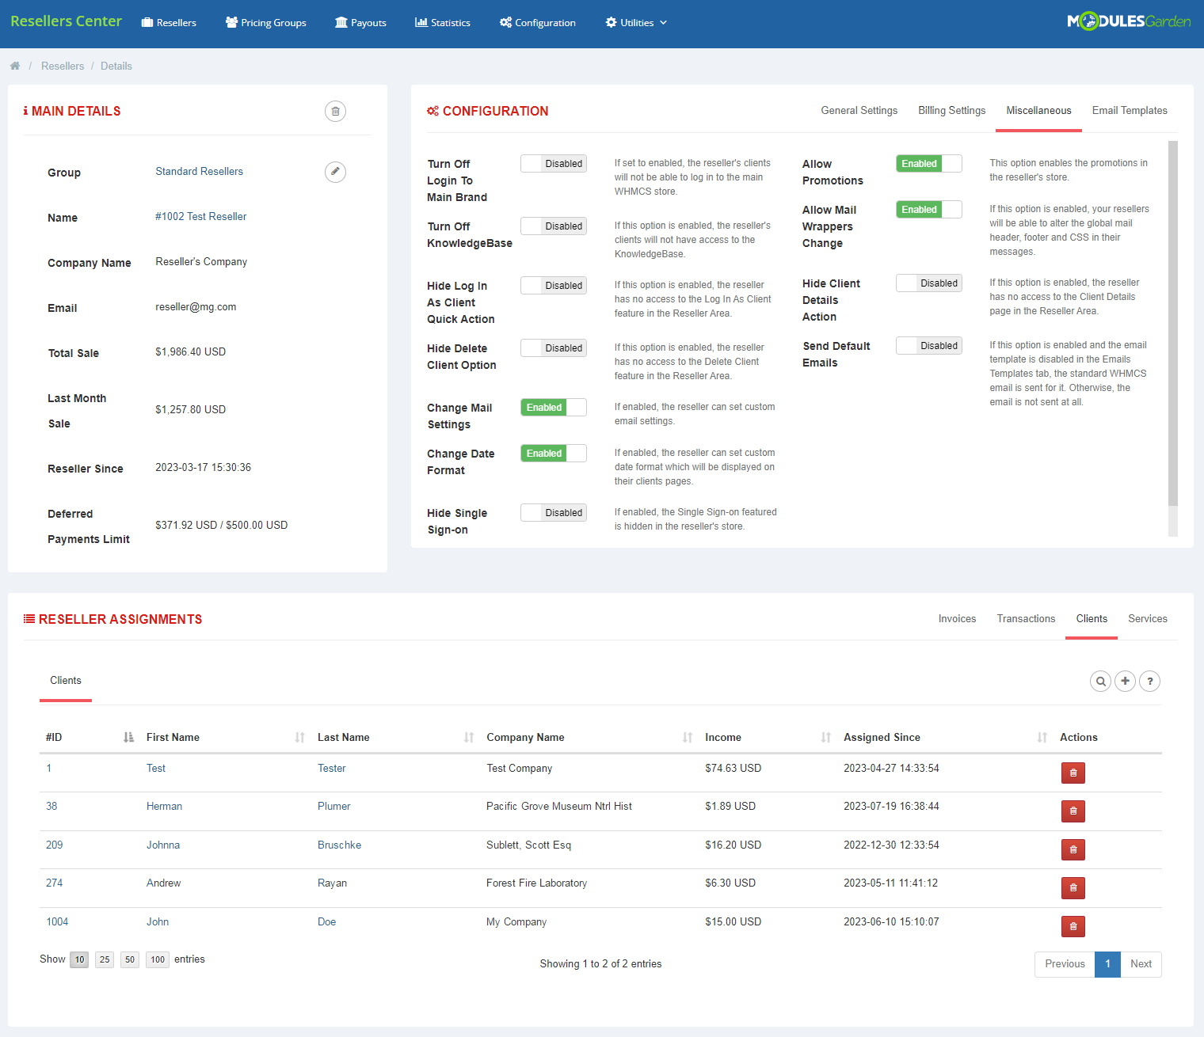Delete client Herman Plumer via red trash icon

1073,811
